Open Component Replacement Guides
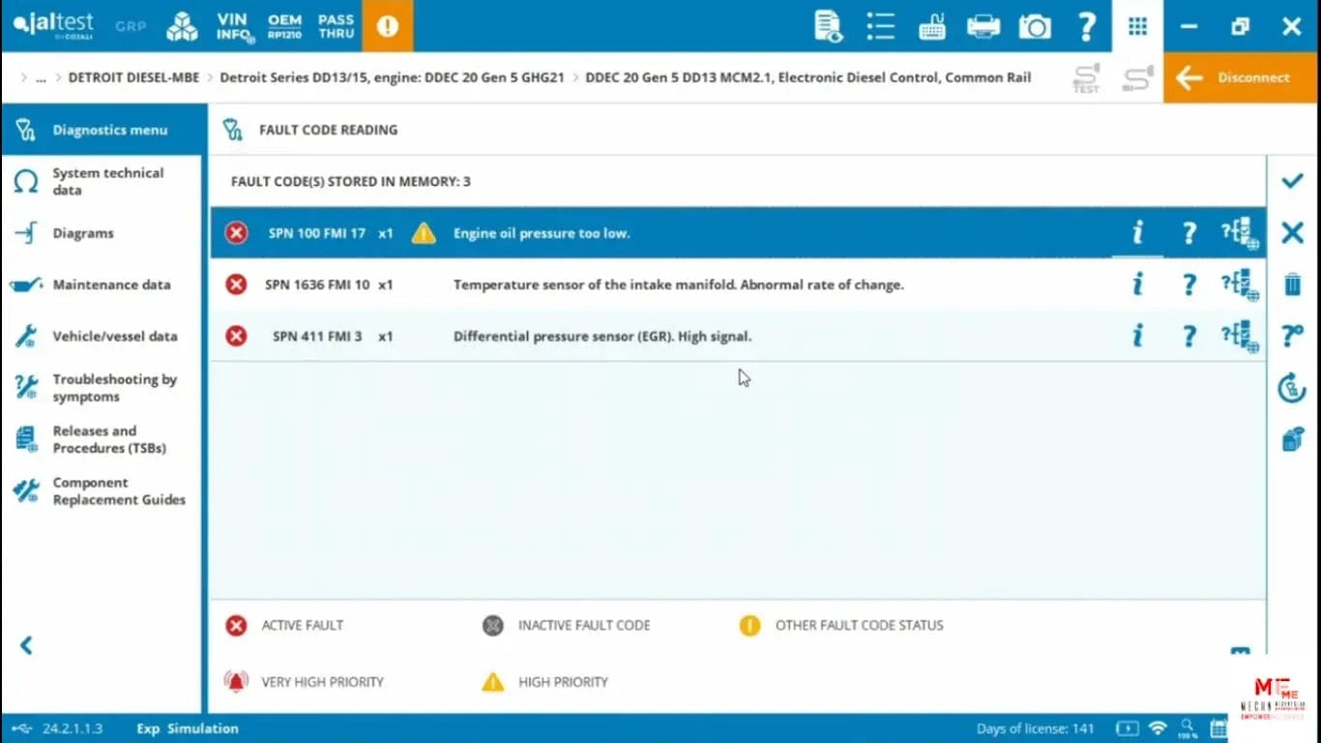 click(103, 491)
